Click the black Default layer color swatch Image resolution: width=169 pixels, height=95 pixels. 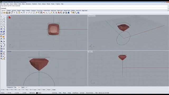point(37,93)
